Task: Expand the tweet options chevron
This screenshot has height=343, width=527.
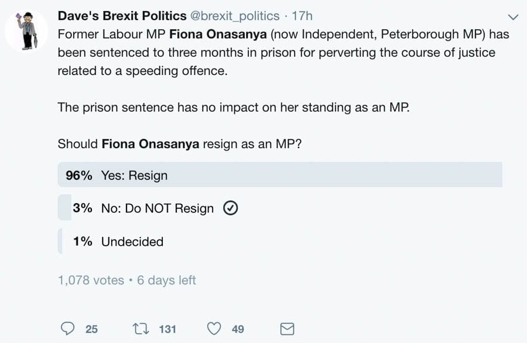Action: coord(514,17)
